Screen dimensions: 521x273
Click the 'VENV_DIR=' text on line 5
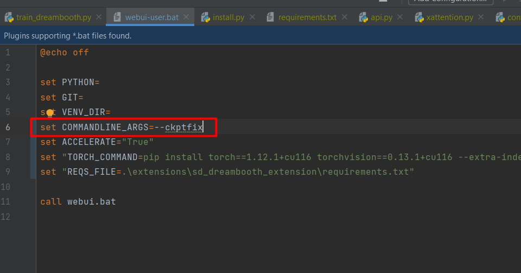(x=86, y=112)
